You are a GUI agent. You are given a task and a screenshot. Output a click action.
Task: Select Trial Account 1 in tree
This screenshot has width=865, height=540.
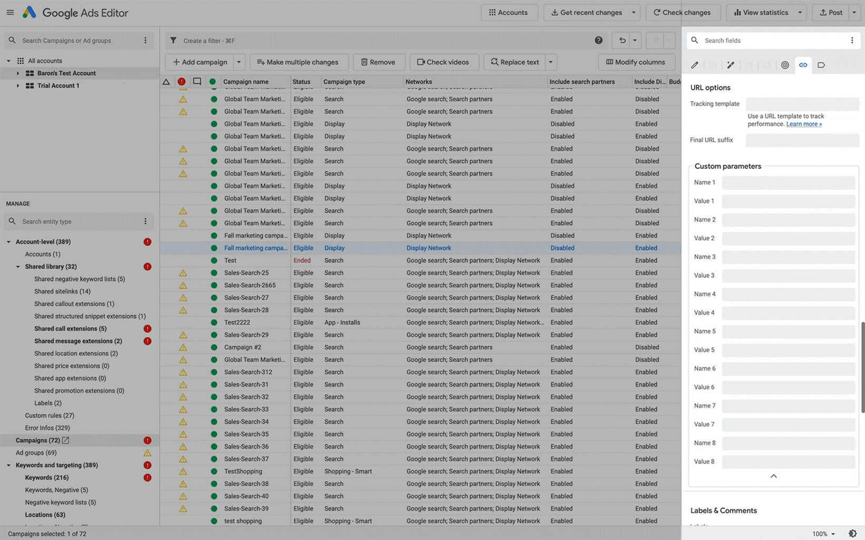58,86
